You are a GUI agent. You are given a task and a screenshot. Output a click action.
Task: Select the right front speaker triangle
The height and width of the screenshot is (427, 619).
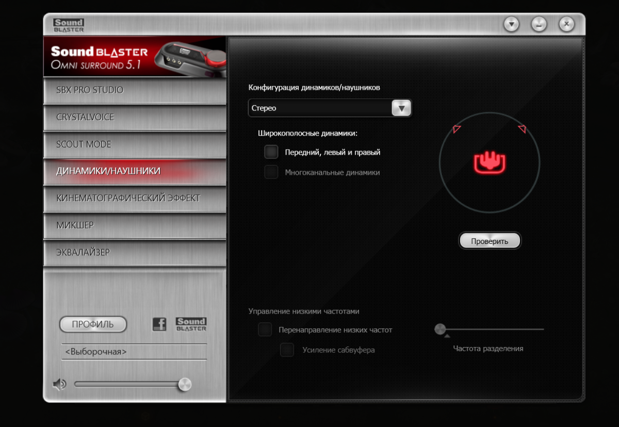pyautogui.click(x=522, y=129)
